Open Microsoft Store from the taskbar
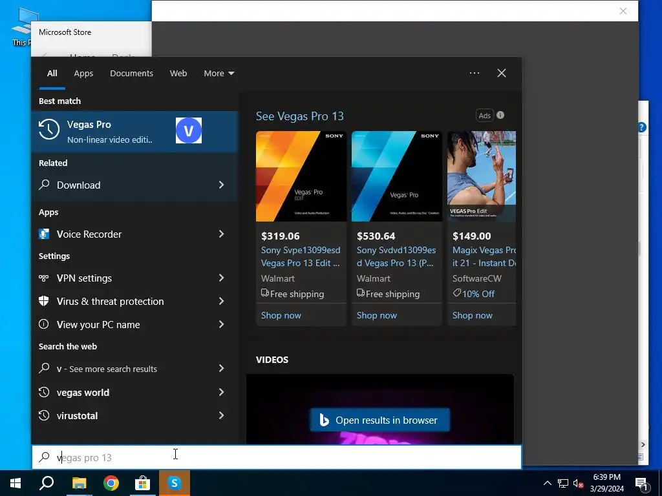The width and height of the screenshot is (662, 496). [x=143, y=483]
